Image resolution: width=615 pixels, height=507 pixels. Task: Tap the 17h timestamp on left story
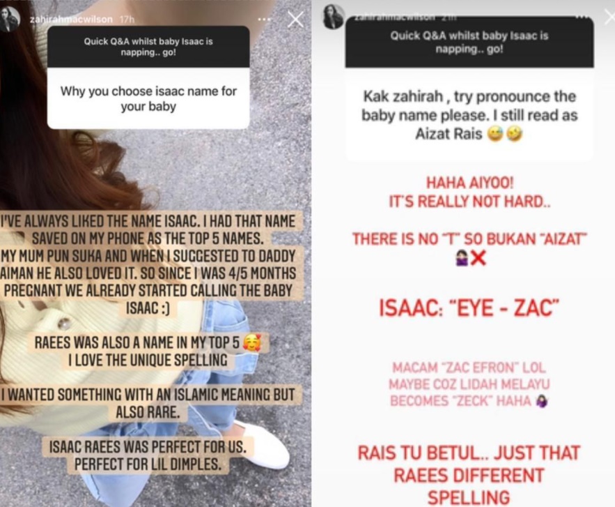[x=126, y=20]
